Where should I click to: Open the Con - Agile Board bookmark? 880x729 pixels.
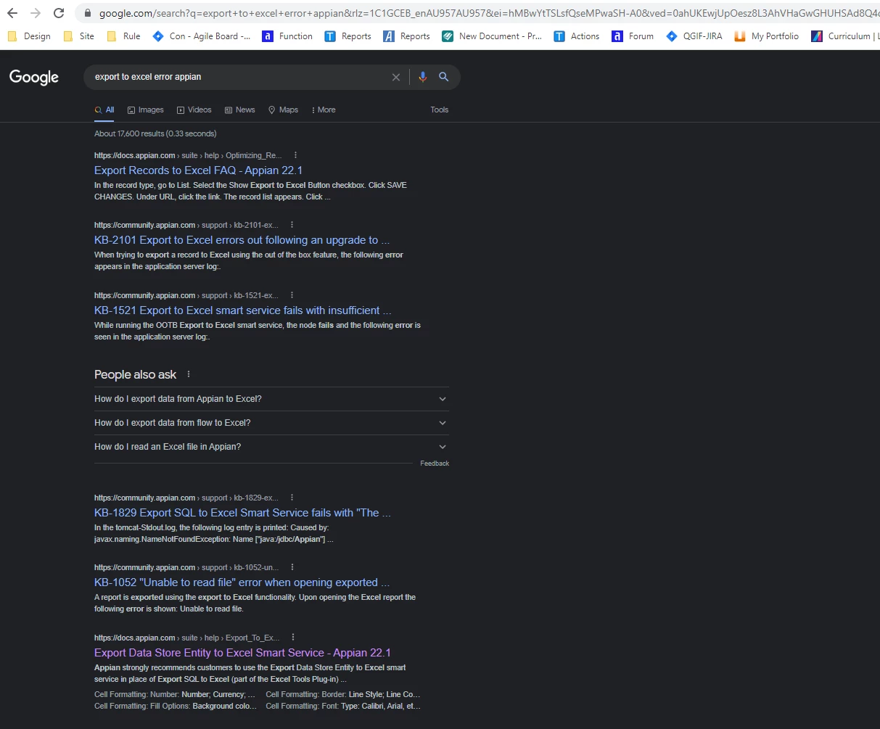(x=202, y=36)
